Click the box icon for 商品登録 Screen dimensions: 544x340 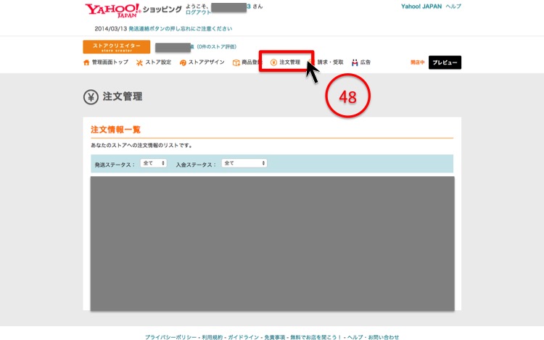(x=236, y=62)
